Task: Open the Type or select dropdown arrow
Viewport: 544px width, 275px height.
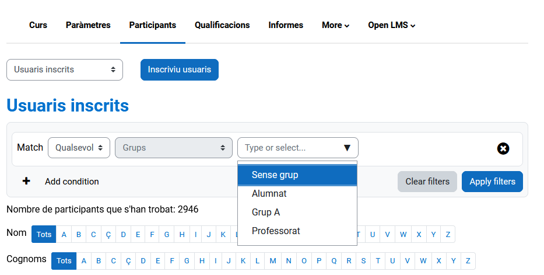Action: [x=347, y=148]
